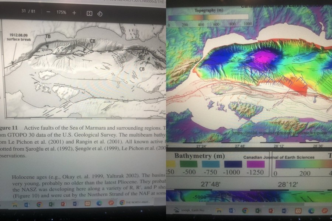Open XAMPP from the PDF screen's taskbar
This screenshot has height=221, width=332.
[x=87, y=203]
